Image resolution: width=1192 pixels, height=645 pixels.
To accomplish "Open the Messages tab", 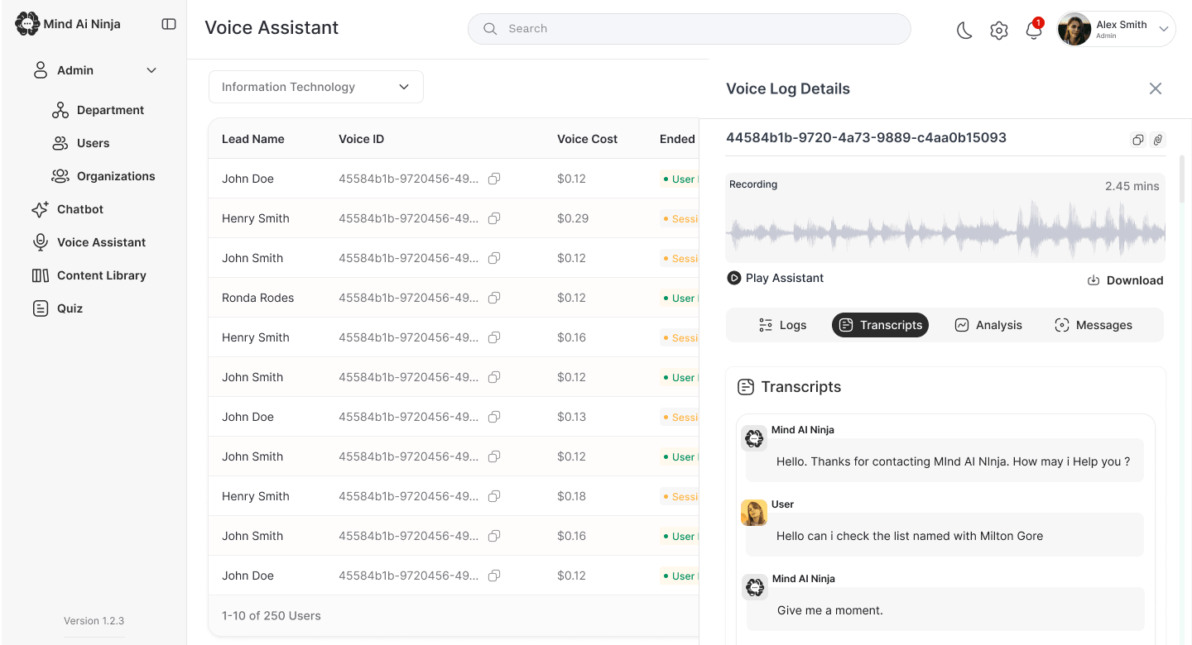I will click(x=1093, y=325).
